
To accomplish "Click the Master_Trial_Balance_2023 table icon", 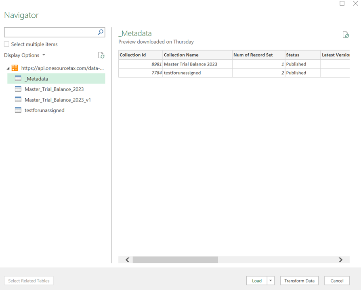I will pos(18,89).
